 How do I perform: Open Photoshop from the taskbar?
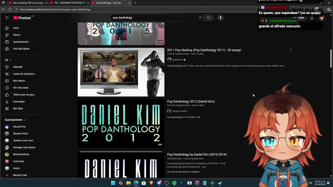click(x=182, y=183)
